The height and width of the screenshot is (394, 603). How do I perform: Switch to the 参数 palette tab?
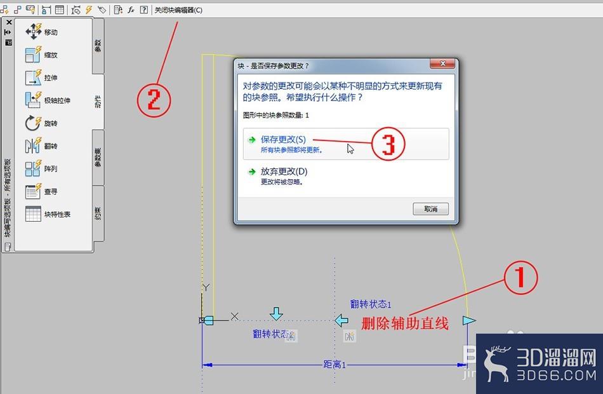click(98, 46)
